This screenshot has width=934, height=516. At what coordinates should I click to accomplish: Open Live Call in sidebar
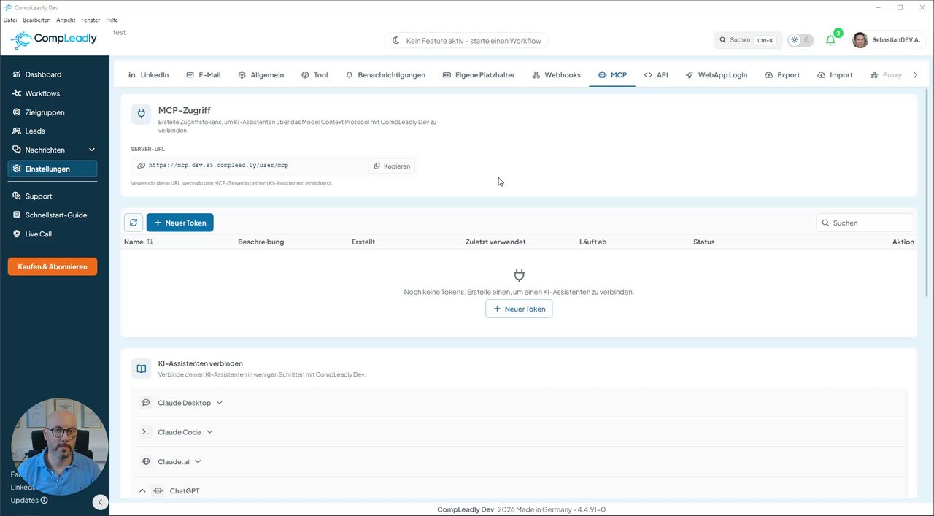pyautogui.click(x=53, y=234)
